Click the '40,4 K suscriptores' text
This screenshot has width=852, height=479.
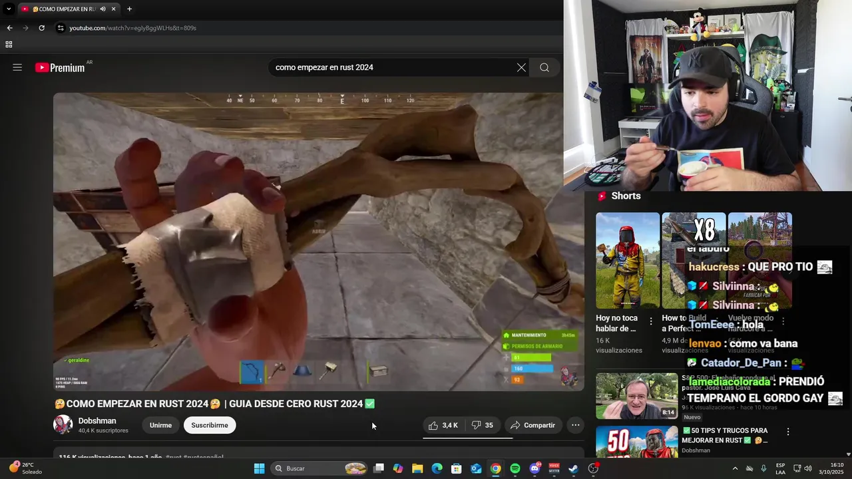click(103, 430)
